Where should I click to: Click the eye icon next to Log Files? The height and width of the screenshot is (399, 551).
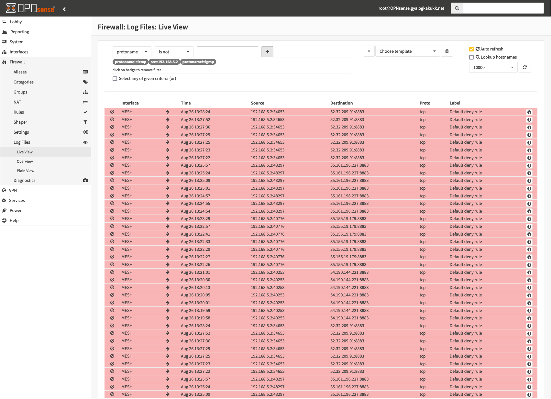tap(85, 142)
